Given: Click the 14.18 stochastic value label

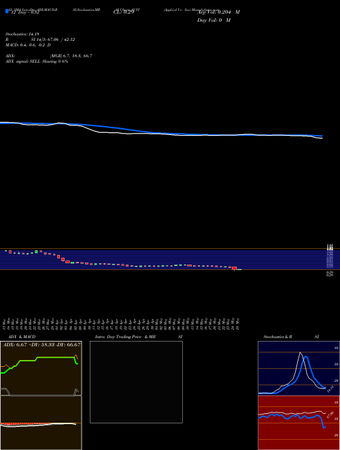Looking at the screenshot, I should [x=330, y=389].
